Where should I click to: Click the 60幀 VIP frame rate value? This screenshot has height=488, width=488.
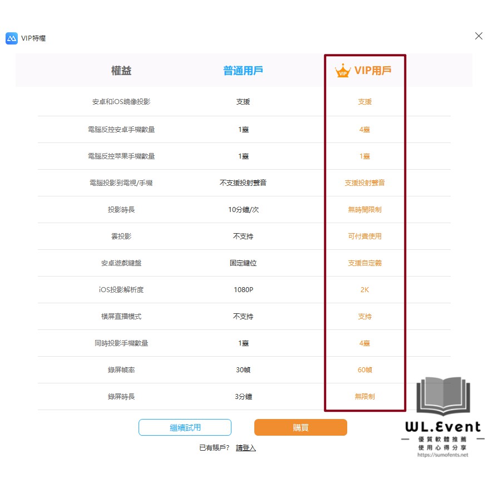click(x=364, y=370)
